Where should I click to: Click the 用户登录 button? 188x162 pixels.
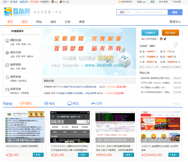[170, 33]
